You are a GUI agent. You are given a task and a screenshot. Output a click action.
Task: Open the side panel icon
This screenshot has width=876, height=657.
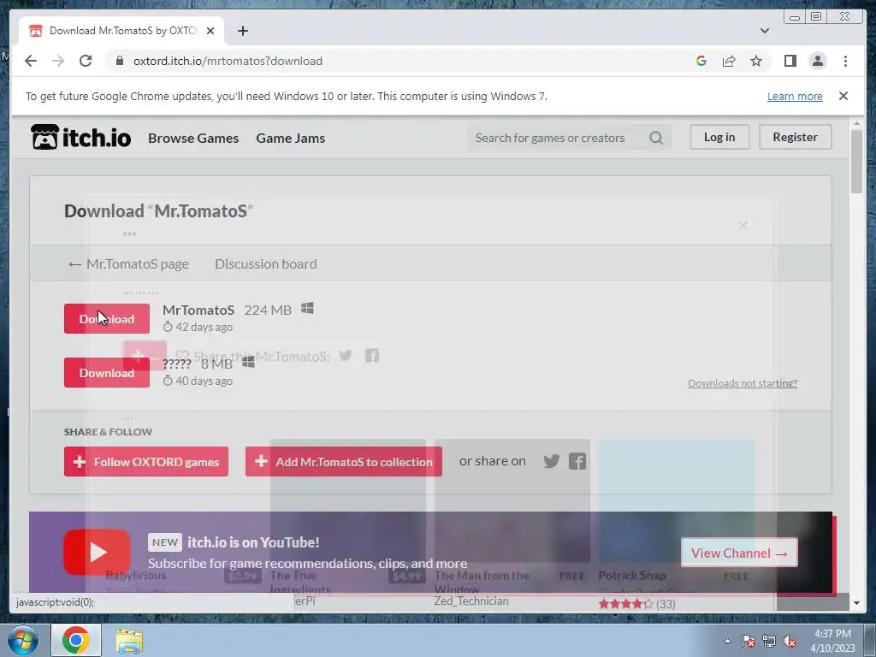(790, 61)
